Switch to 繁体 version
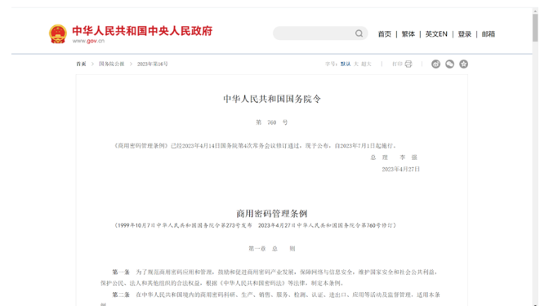Viewport: 540px width, 306px height. point(408,34)
